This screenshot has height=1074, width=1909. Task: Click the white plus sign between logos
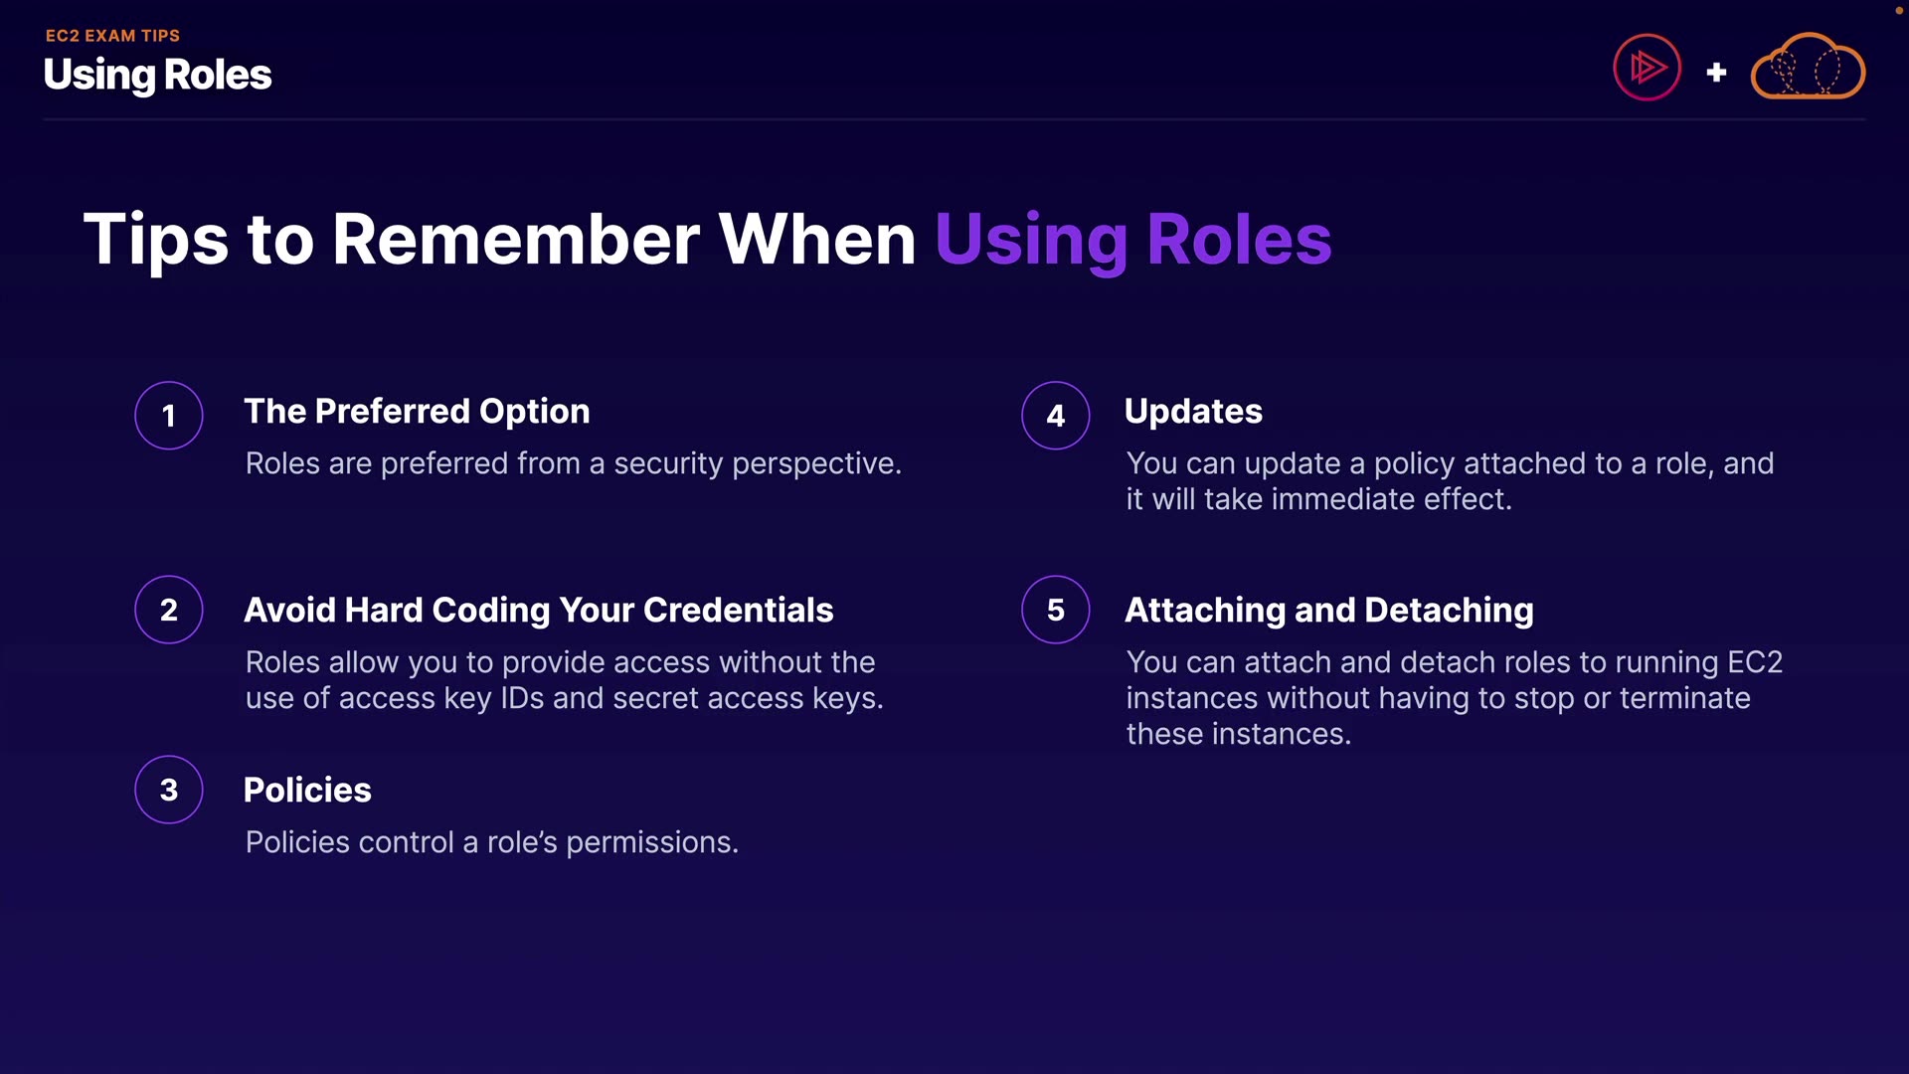[x=1716, y=73]
